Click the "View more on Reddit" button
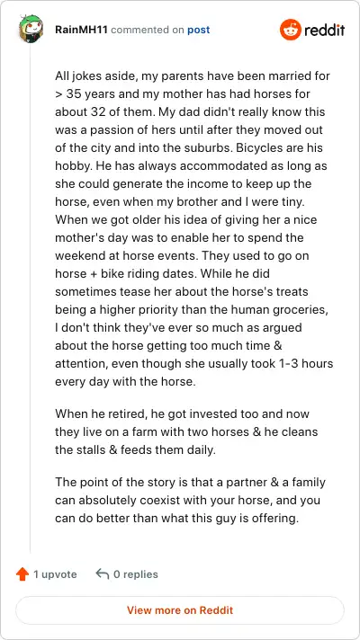 coord(180,610)
